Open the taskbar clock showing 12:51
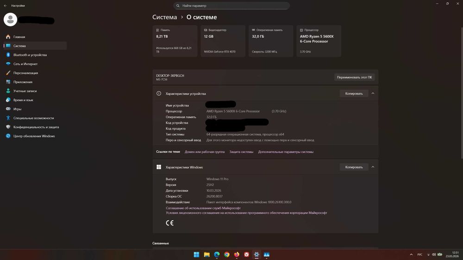 (452, 254)
